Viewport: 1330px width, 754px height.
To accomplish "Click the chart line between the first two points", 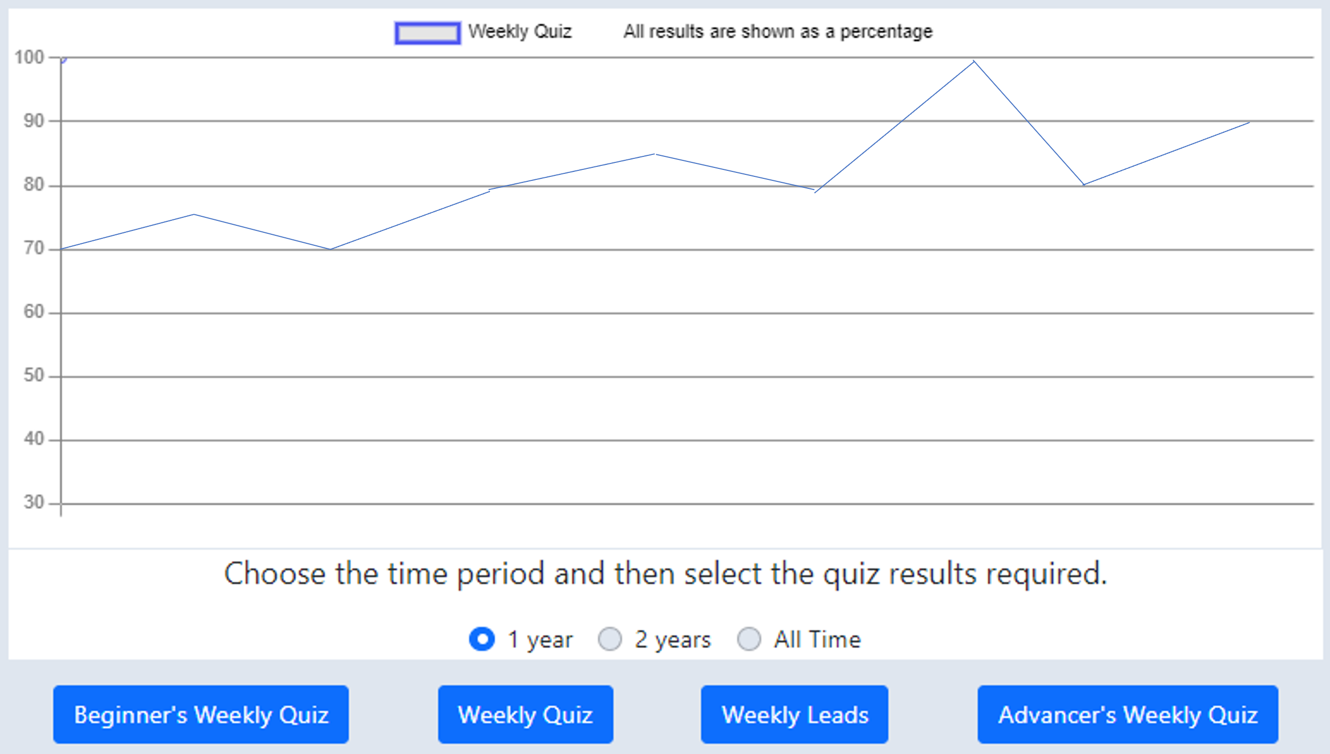I will pyautogui.click(x=127, y=232).
